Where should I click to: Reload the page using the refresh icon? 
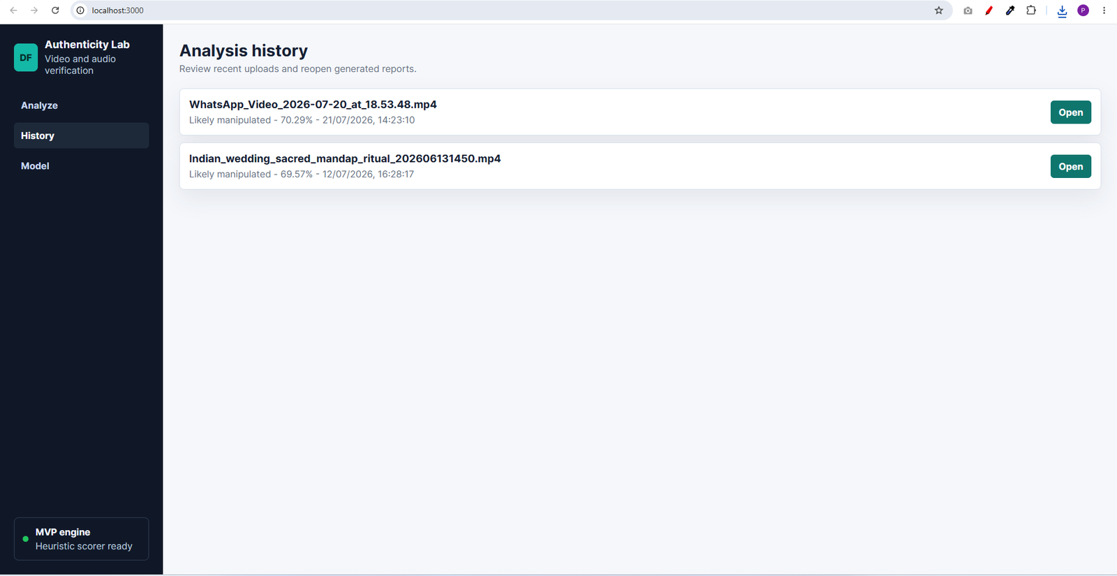tap(55, 10)
